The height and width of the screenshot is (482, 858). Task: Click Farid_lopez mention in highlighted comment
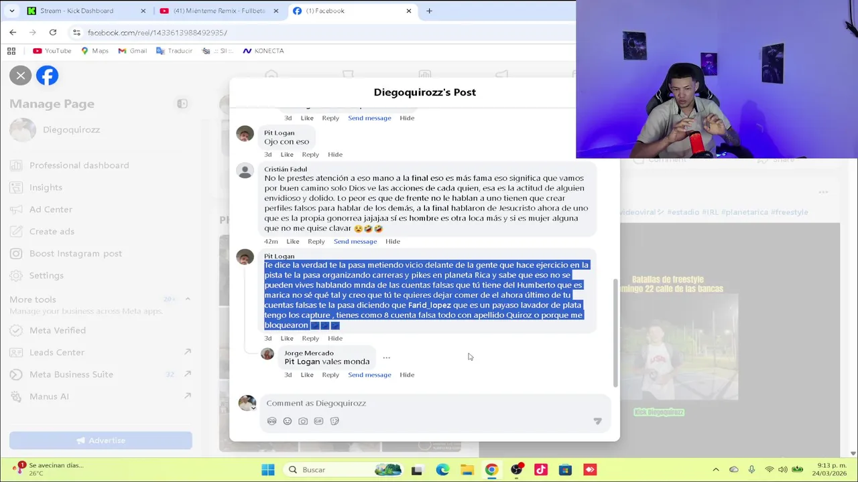(429, 305)
